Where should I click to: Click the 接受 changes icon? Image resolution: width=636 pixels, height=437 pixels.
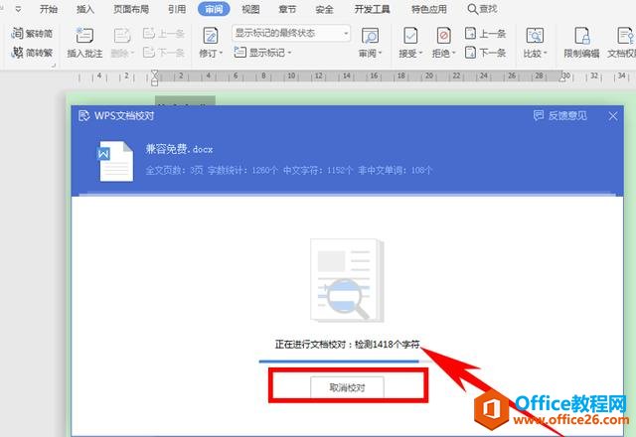point(410,36)
